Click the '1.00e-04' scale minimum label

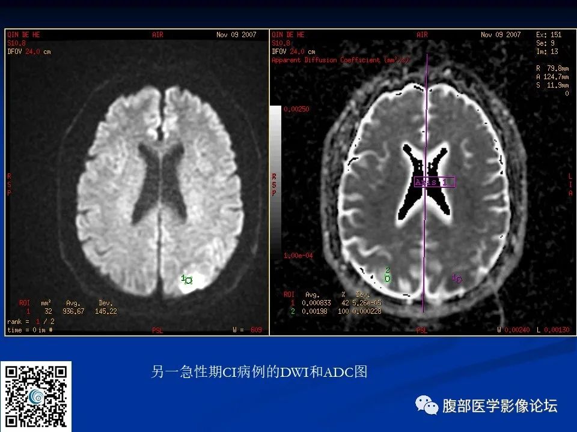(x=298, y=256)
